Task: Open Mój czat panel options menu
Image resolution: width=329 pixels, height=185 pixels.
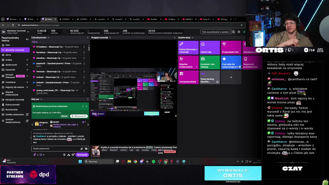Action: [x=88, y=99]
